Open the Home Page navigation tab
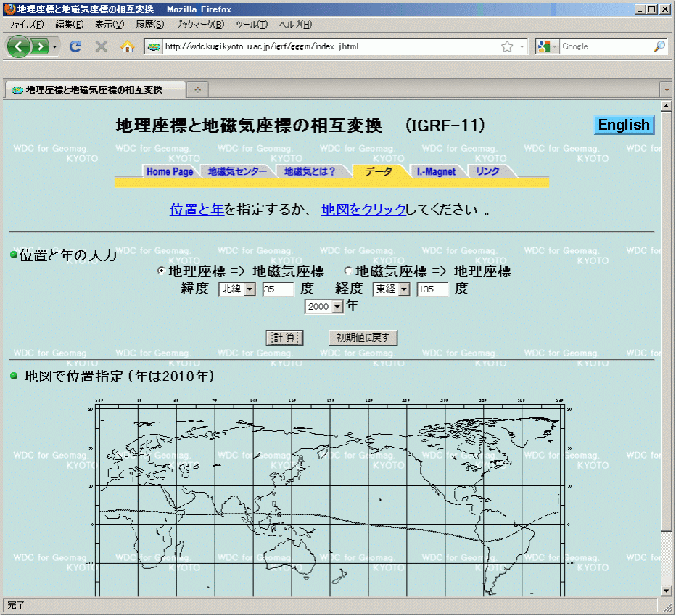The height and width of the screenshot is (616, 676). (170, 171)
